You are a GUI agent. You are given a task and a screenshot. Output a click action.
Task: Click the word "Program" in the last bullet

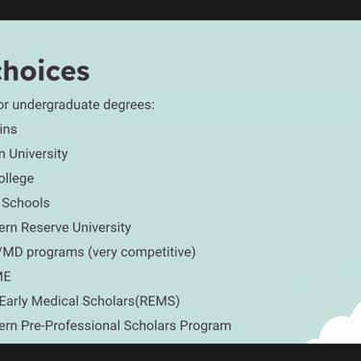coord(205,326)
